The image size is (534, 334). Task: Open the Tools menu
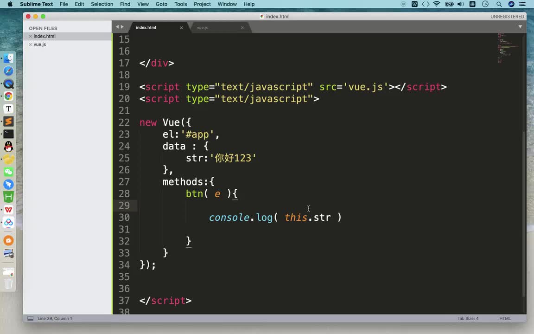tap(180, 4)
